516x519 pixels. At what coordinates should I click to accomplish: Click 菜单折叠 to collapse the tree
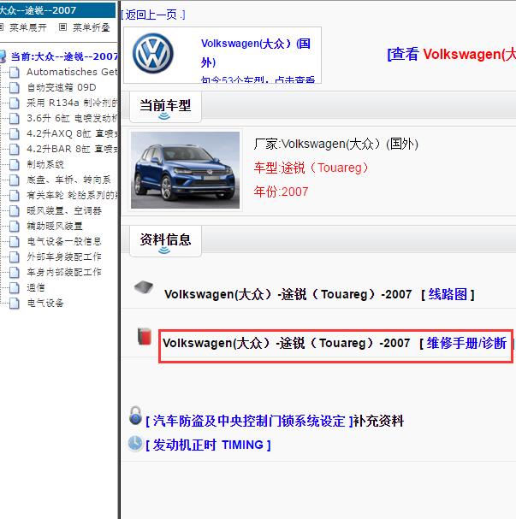click(x=92, y=27)
